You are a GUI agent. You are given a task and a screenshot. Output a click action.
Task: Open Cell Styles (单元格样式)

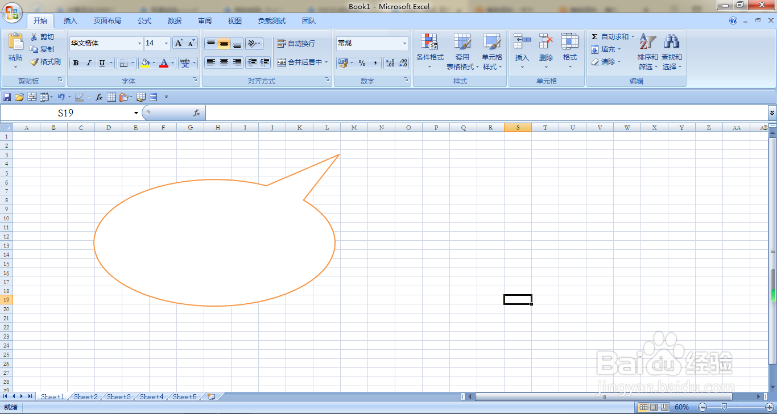[492, 51]
